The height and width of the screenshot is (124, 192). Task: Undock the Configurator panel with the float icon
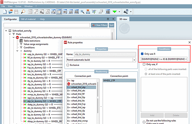click(x=108, y=19)
